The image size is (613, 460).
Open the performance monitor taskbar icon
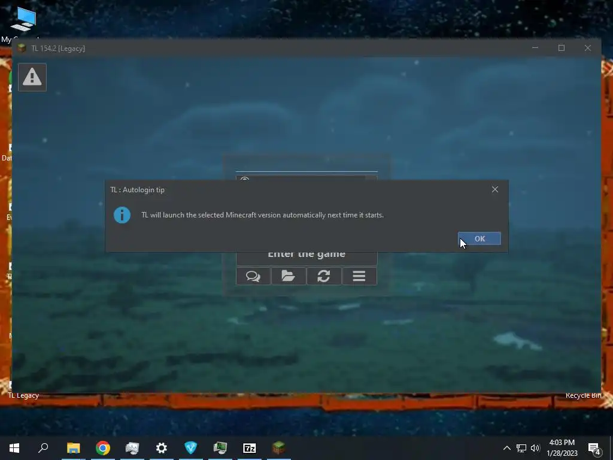point(132,448)
